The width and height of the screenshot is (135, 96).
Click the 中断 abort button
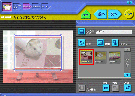tap(86, 14)
